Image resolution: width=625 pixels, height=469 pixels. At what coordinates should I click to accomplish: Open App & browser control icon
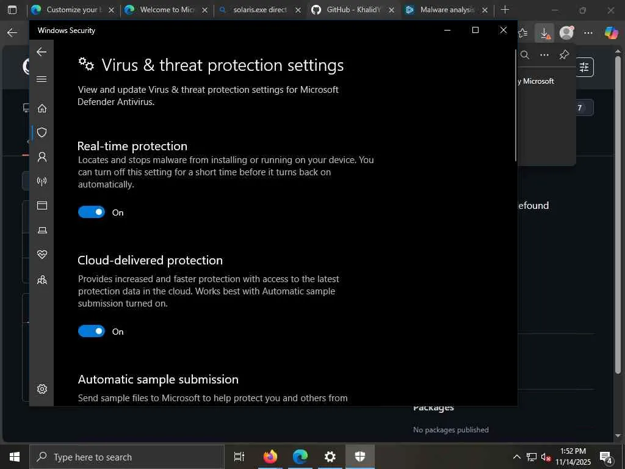click(x=42, y=206)
